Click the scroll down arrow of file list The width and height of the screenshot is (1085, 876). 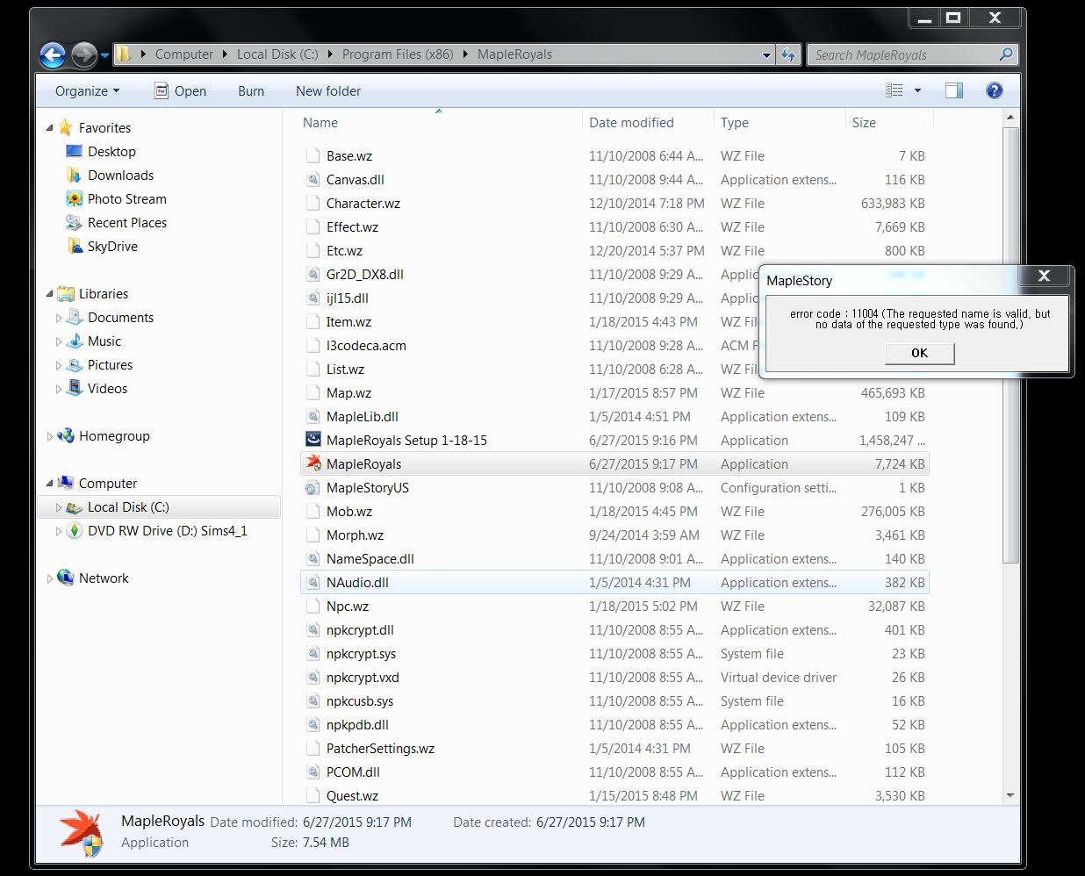(1010, 795)
